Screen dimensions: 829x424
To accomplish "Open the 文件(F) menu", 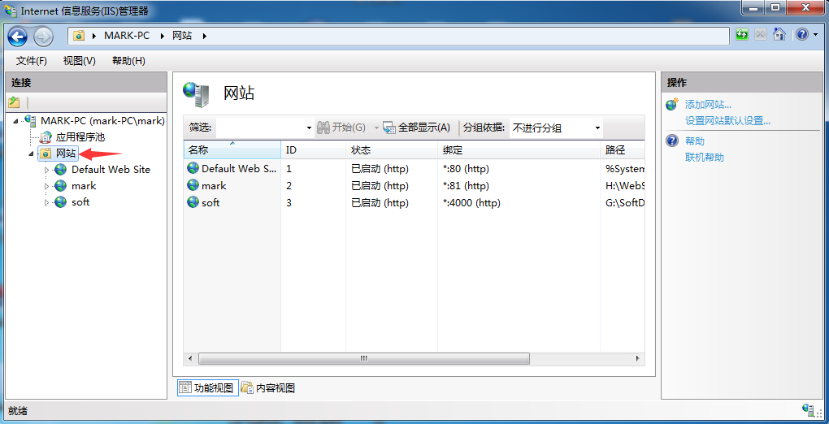I will (x=32, y=61).
